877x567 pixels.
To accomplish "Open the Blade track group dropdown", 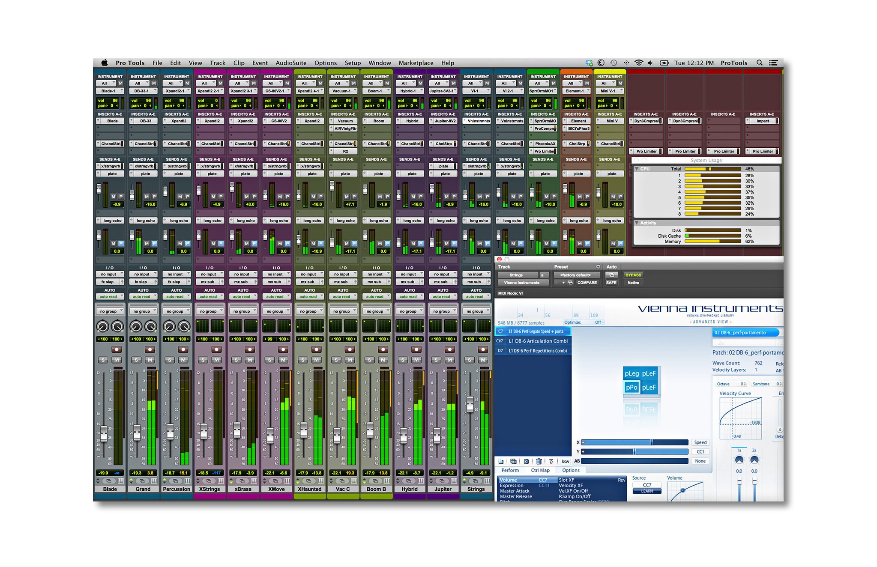I will (110, 311).
